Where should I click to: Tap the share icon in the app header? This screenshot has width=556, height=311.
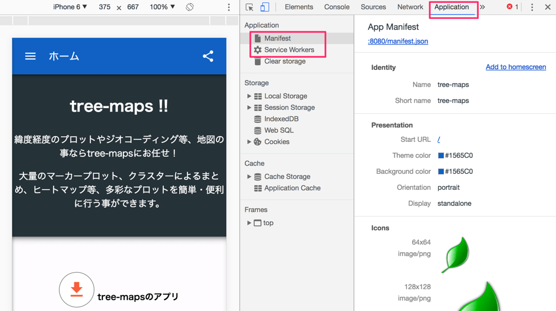tap(208, 56)
